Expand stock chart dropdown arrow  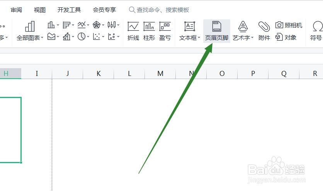pos(118,25)
